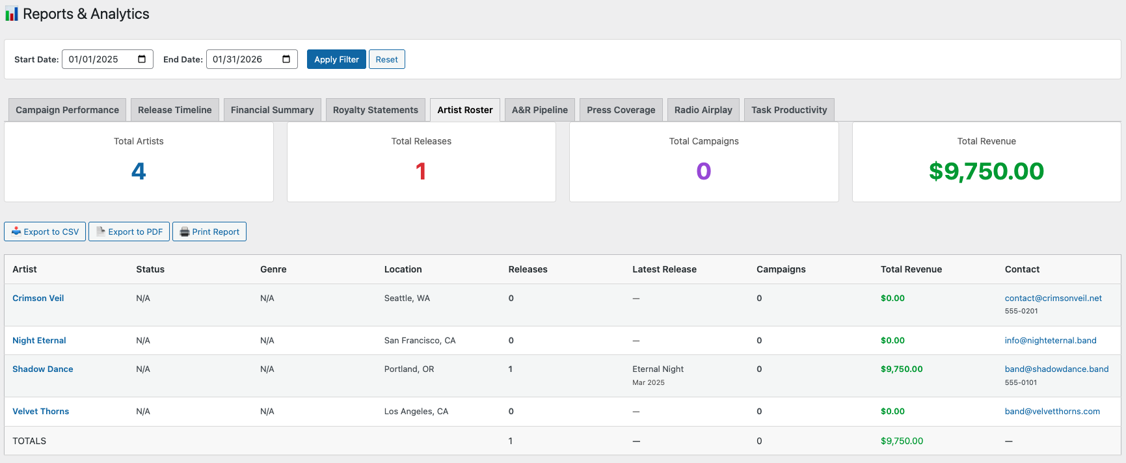Click the Velvet Thorns email address
The height and width of the screenshot is (463, 1126).
[x=1052, y=411]
